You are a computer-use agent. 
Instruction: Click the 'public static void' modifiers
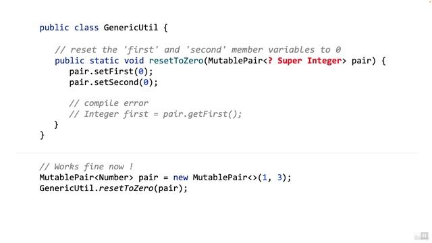[99, 61]
